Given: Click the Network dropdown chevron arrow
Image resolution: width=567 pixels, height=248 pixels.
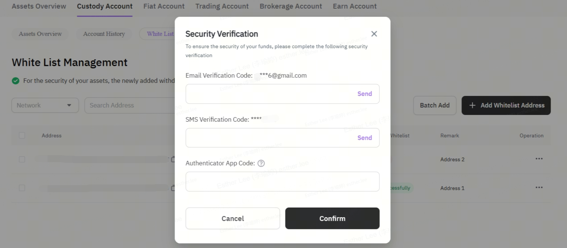Looking at the screenshot, I should point(69,105).
